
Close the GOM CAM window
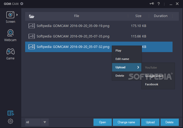coord(177,4)
